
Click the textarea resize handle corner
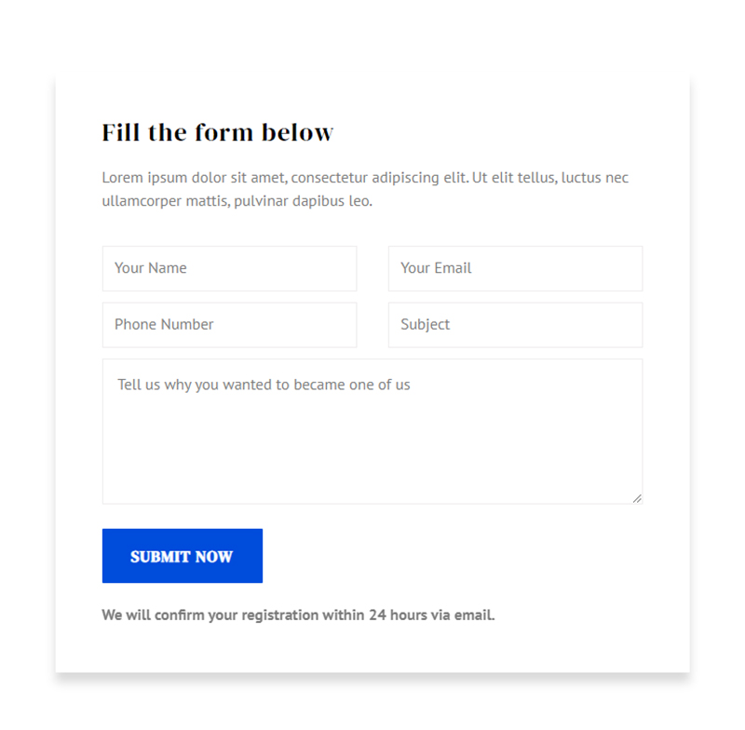(637, 499)
